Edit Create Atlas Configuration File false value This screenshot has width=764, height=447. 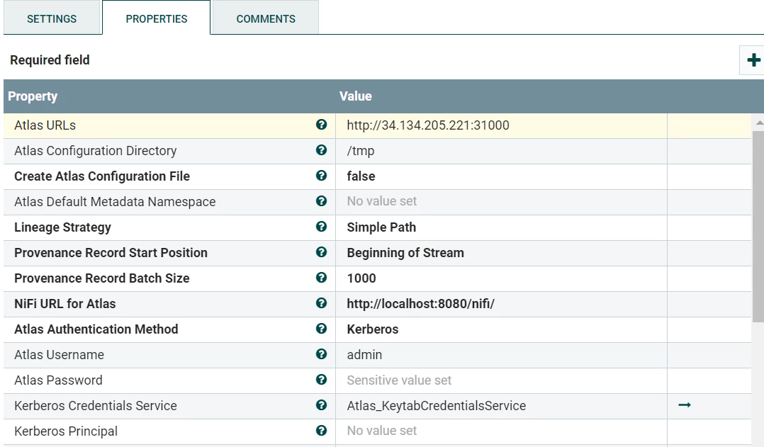pyautogui.click(x=501, y=176)
